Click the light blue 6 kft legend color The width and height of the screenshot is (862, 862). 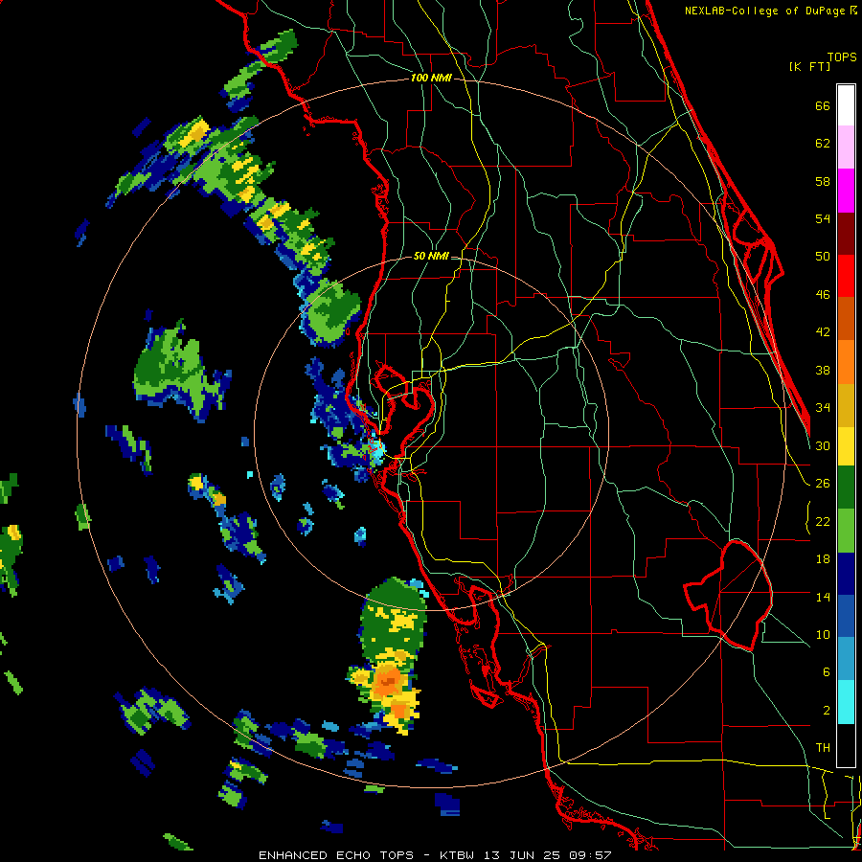[x=846, y=660]
